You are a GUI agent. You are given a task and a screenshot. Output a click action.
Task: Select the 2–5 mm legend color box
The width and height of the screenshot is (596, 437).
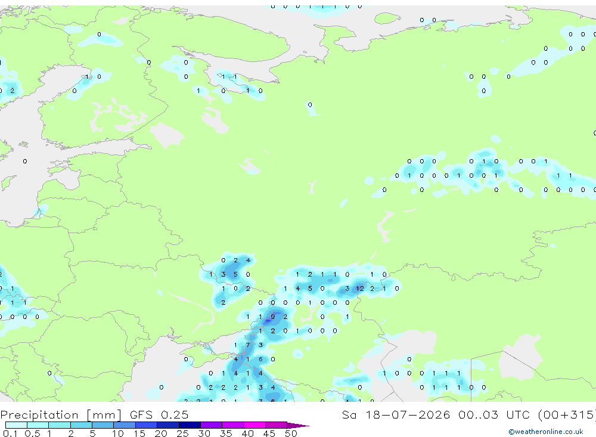pos(81,425)
